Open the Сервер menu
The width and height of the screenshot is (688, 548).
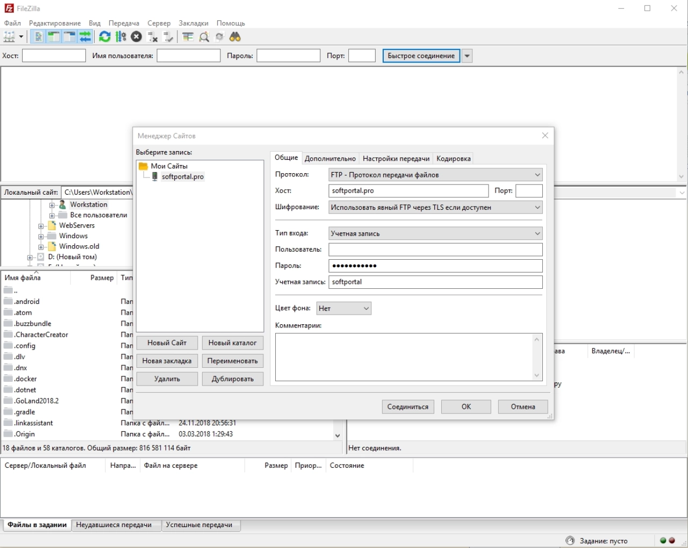(159, 23)
